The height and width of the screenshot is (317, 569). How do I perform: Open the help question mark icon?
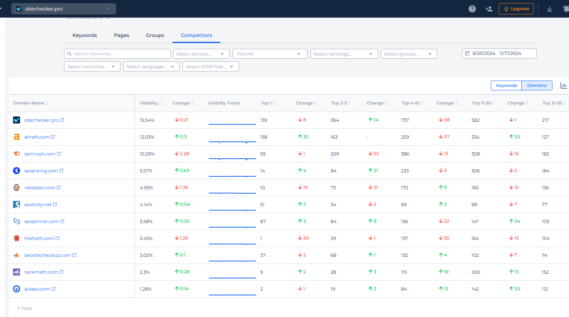472,9
